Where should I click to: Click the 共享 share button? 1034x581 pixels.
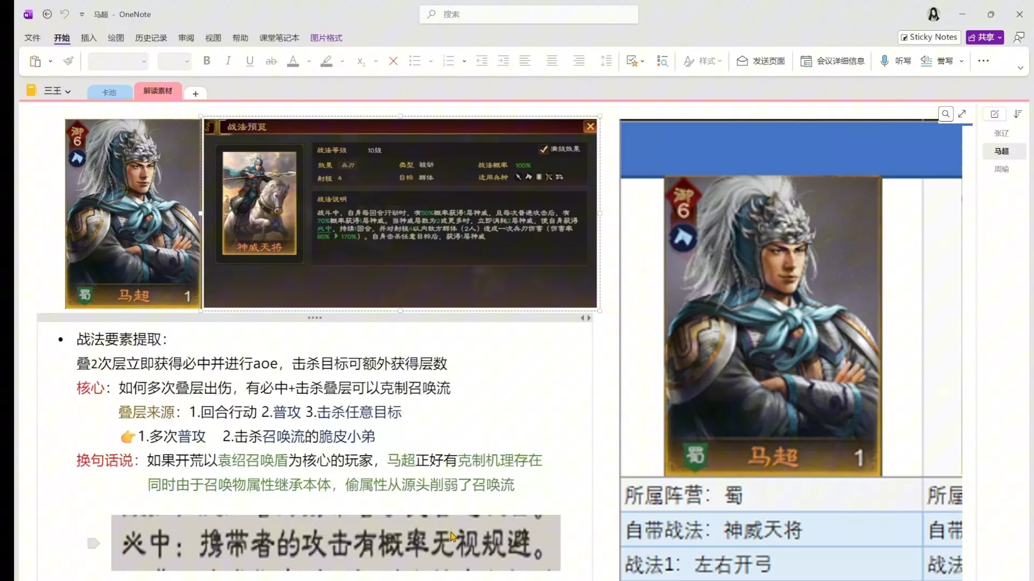pyautogui.click(x=985, y=37)
